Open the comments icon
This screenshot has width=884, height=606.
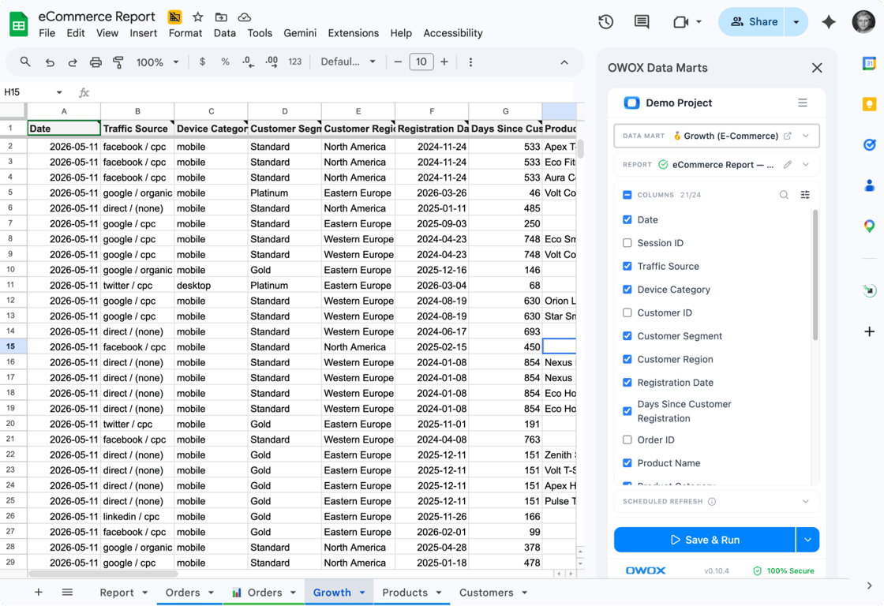[642, 22]
